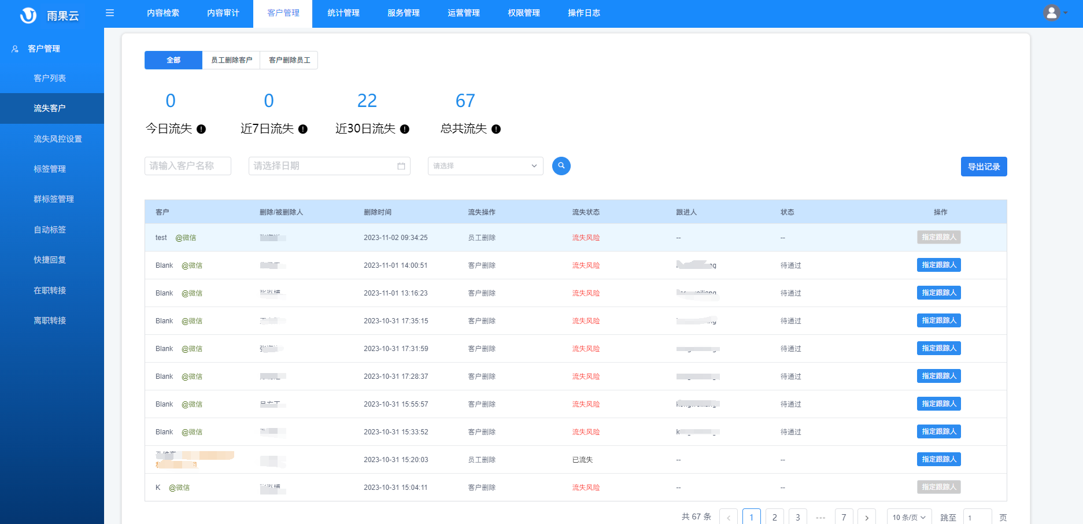Open the 内容审计 top menu

(x=223, y=13)
